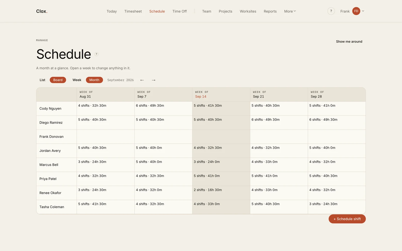Click the FD user avatar
This screenshot has height=251, width=402.
tap(356, 11)
